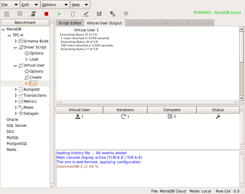245x194 pixels.
Task: Collapse the TPC-H tree node
Action: pos(9,36)
